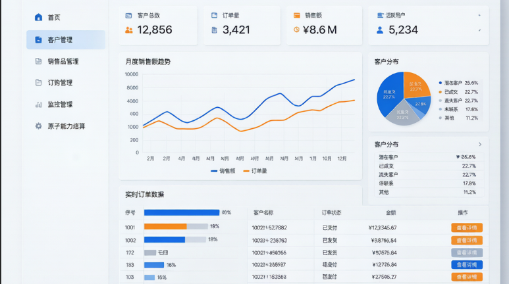
Task: Click the orange card icon beside 销售额
Action: tap(297, 15)
